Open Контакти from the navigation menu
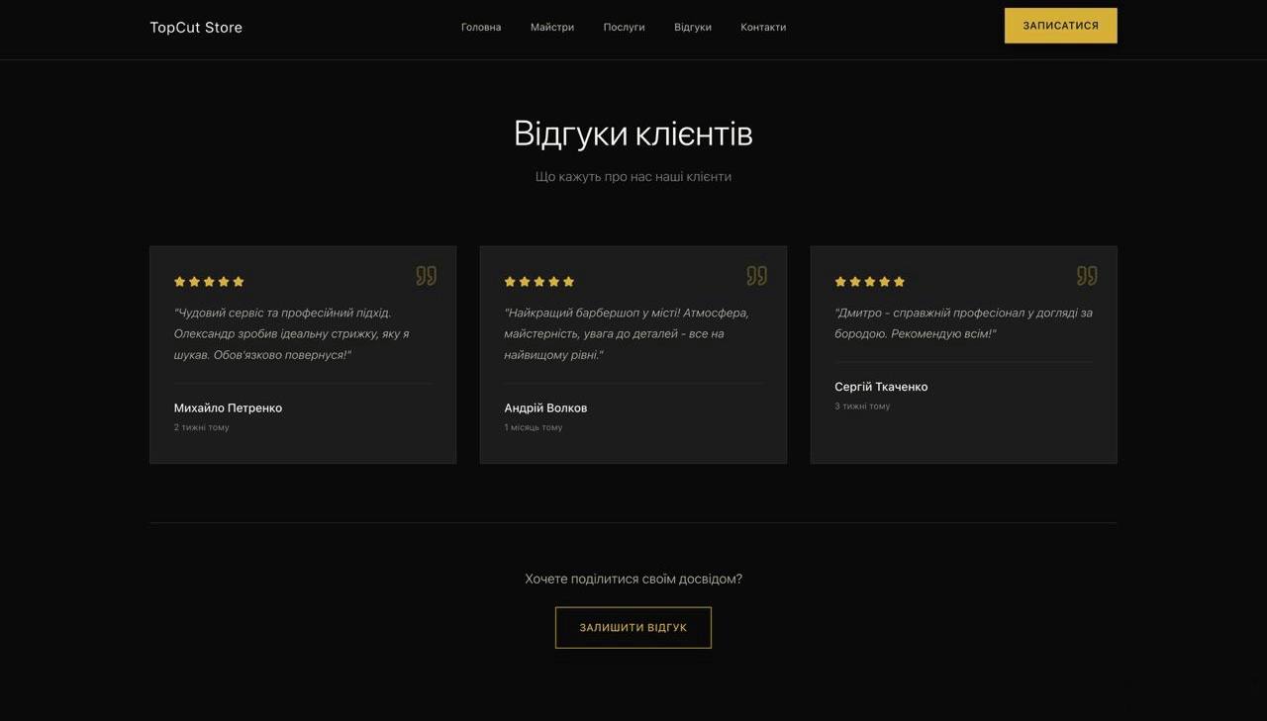 pyautogui.click(x=762, y=27)
